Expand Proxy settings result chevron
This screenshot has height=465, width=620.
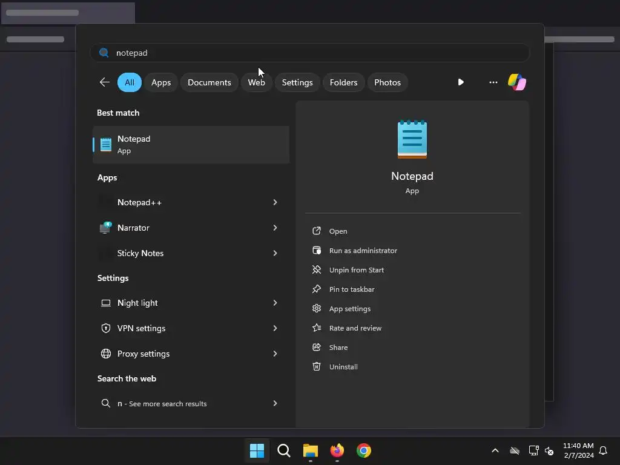pyautogui.click(x=275, y=354)
